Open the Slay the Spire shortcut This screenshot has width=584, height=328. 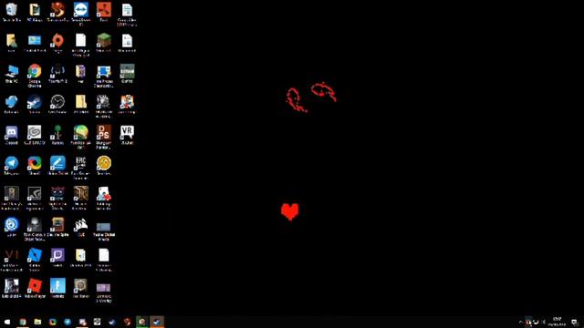click(x=57, y=225)
